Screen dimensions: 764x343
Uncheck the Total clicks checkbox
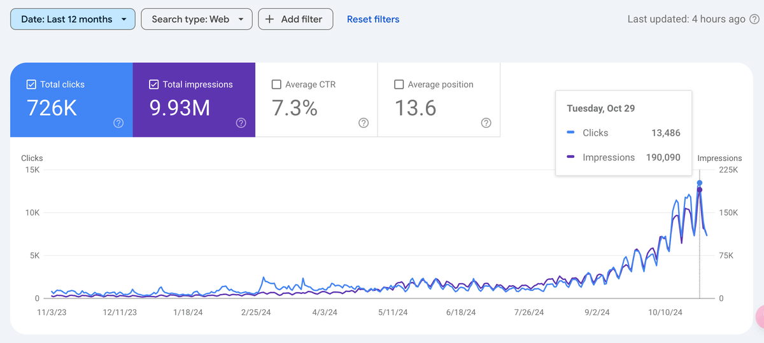tap(31, 85)
